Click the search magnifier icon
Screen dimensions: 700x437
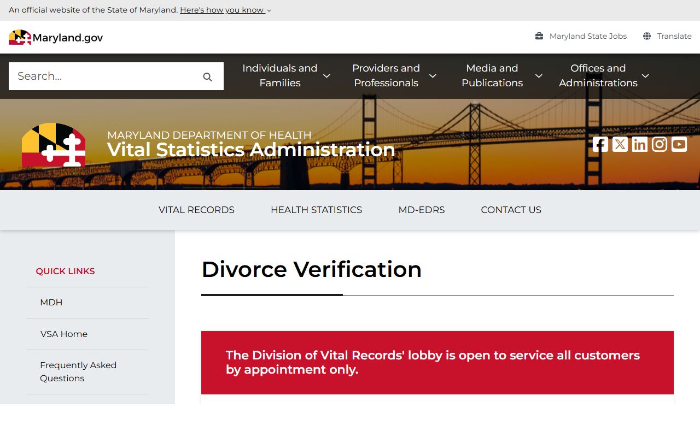[207, 76]
